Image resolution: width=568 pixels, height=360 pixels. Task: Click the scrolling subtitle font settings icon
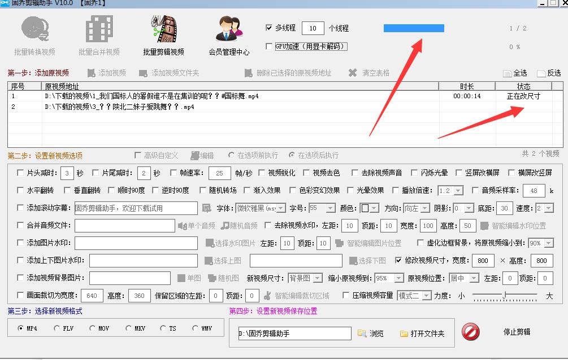206,208
